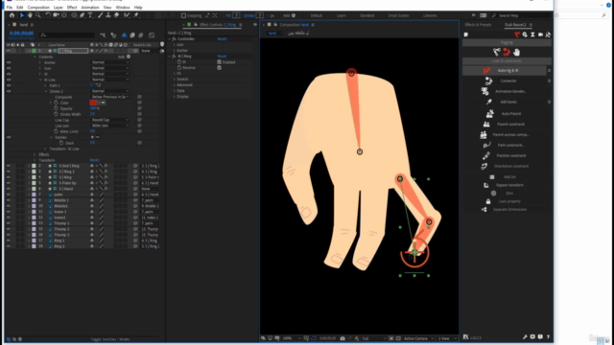Reset the layer Transform properties
Screen dimensions: 614x345
coord(94,160)
